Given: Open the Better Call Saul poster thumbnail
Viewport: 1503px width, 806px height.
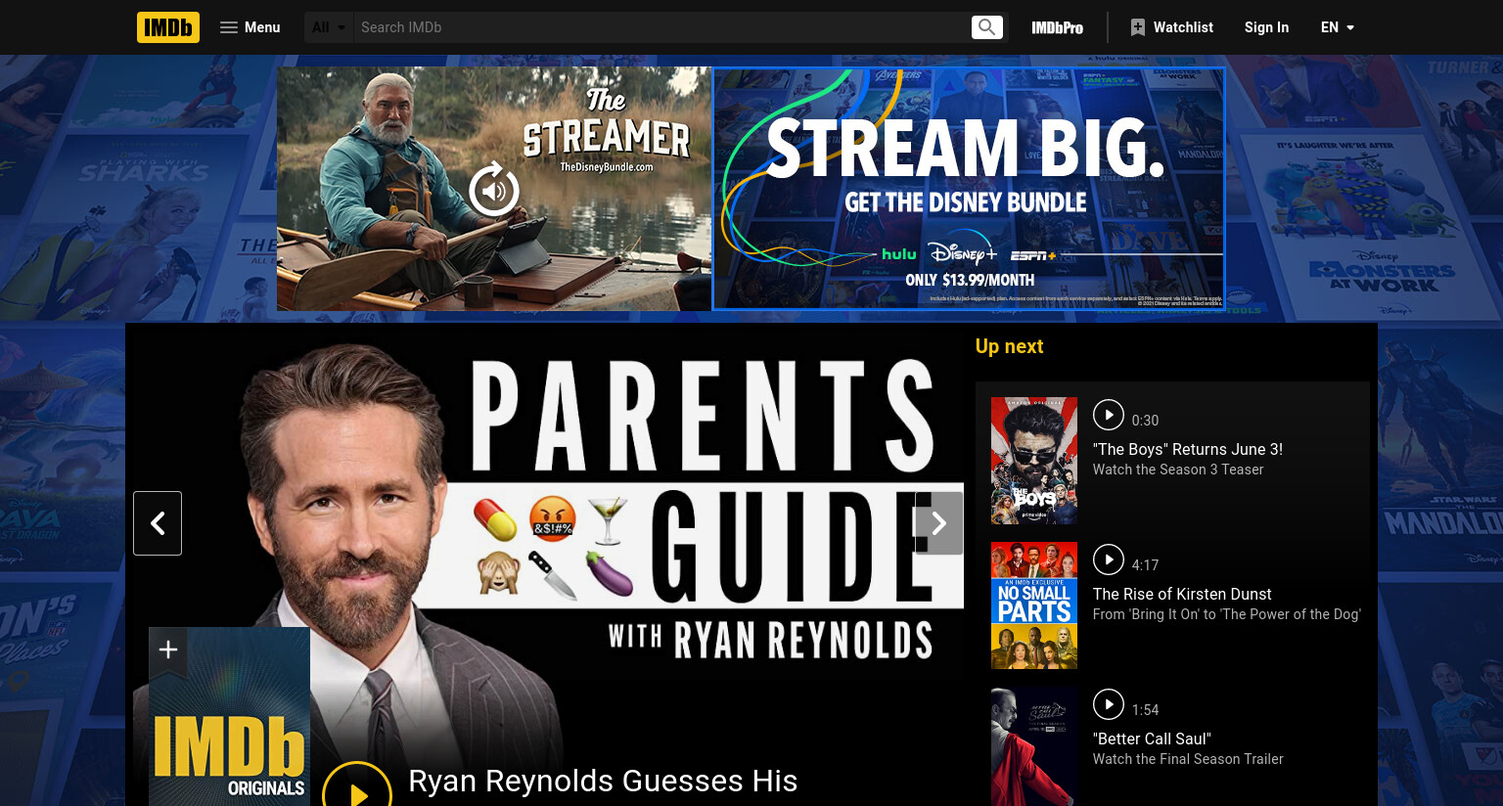Looking at the screenshot, I should pyautogui.click(x=1034, y=746).
